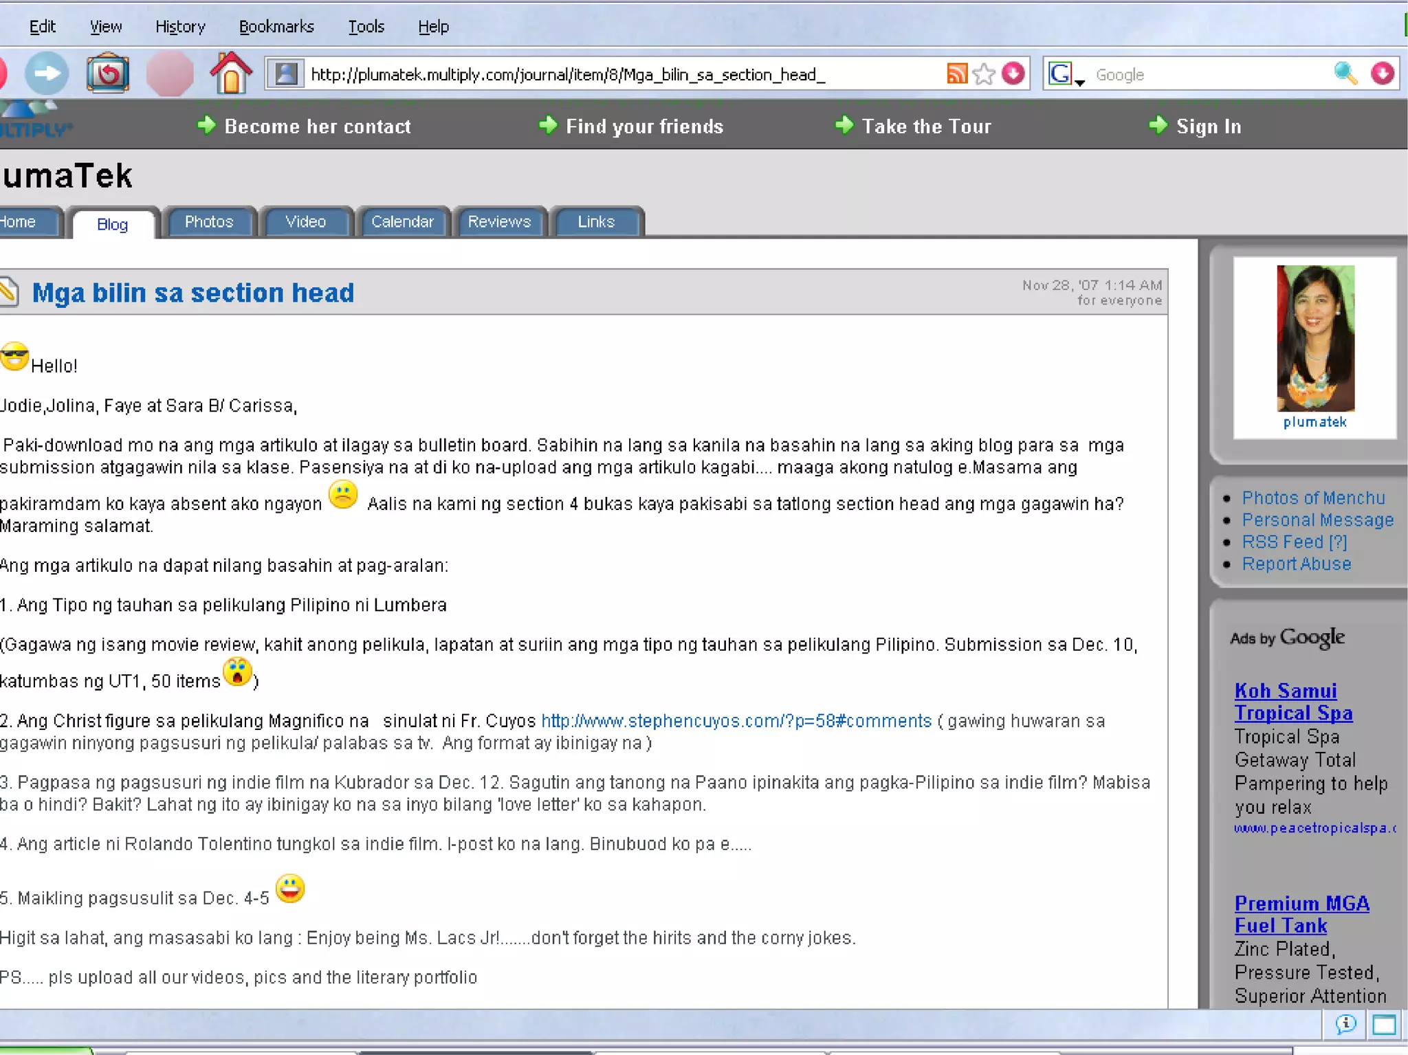The width and height of the screenshot is (1408, 1055).
Task: Click the site identity icon beside URL
Action: 286,74
